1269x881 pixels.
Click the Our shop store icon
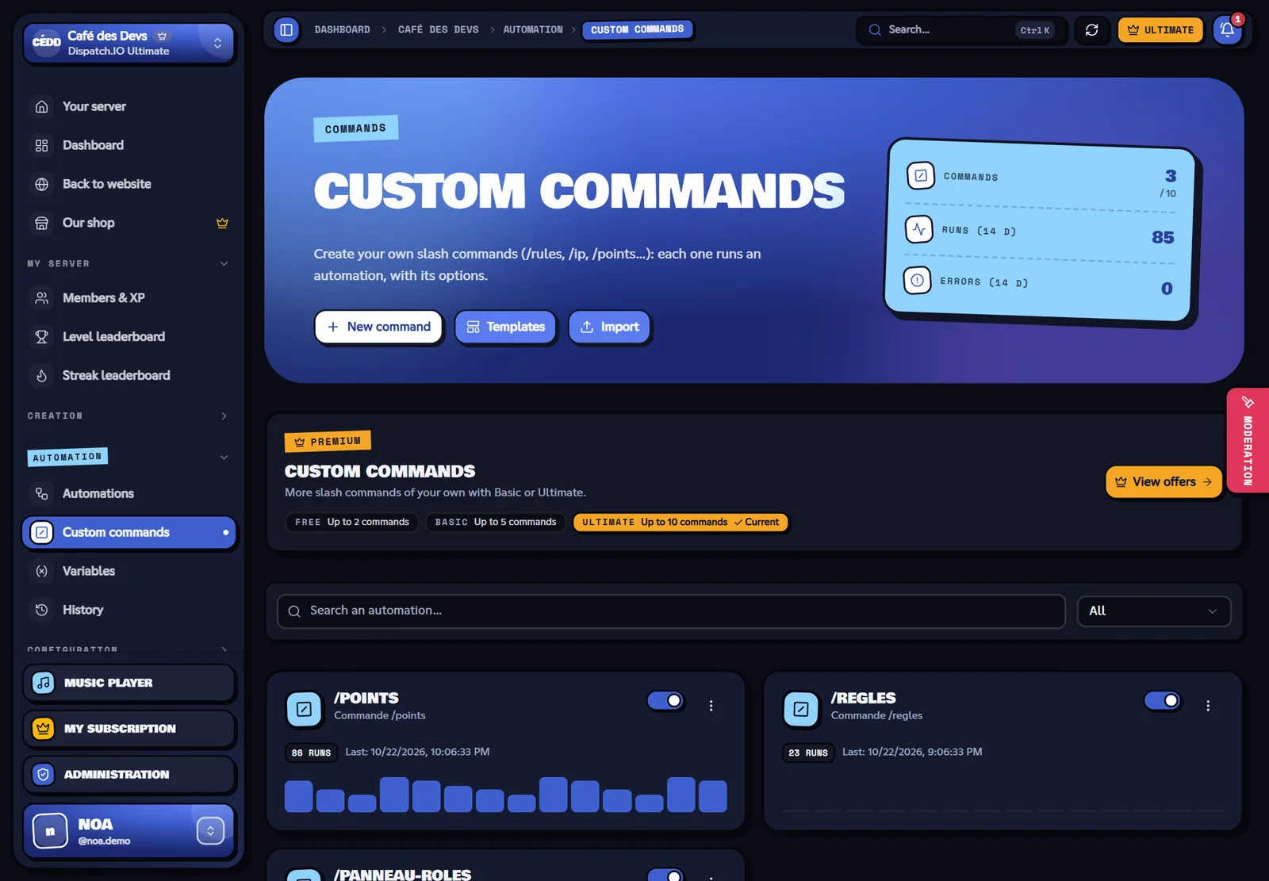[x=42, y=223]
